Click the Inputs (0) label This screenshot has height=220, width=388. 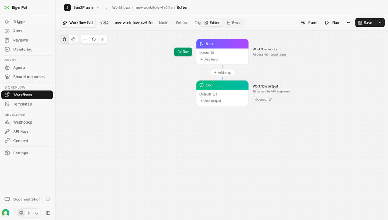click(x=206, y=53)
